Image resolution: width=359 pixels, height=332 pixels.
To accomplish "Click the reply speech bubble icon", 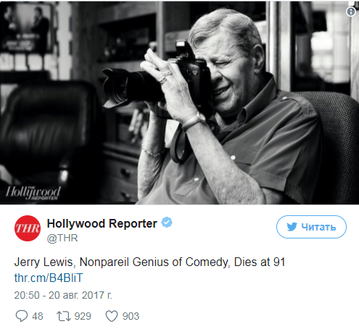I will [x=22, y=316].
